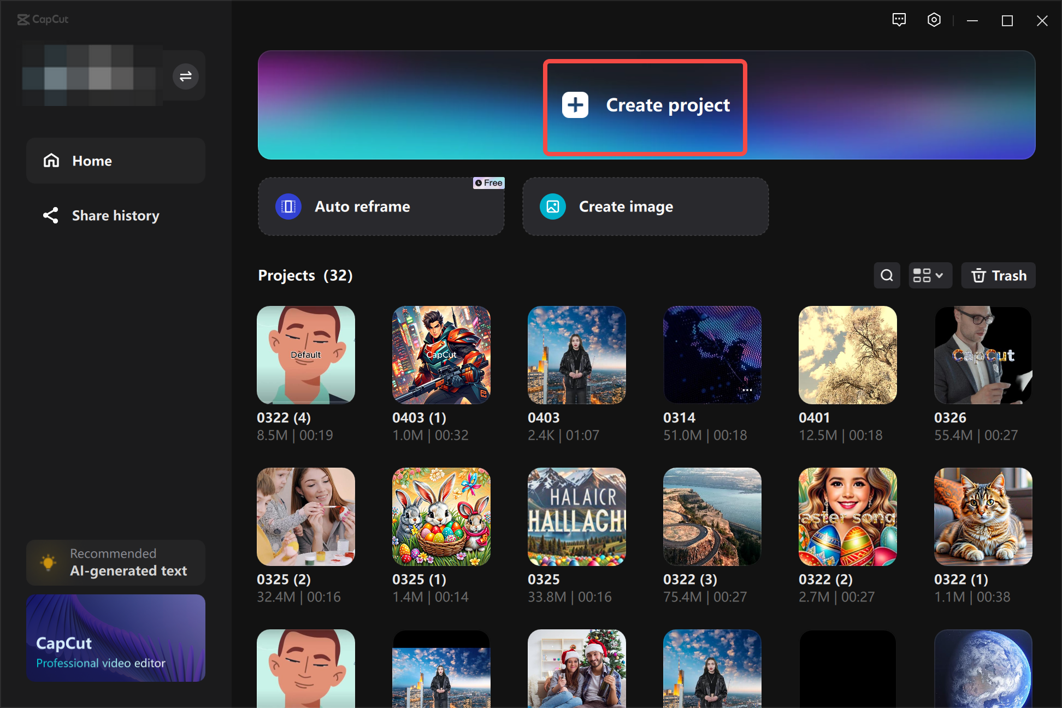This screenshot has width=1062, height=708.
Task: Click CapCut Professional video editor banner
Action: (x=115, y=638)
